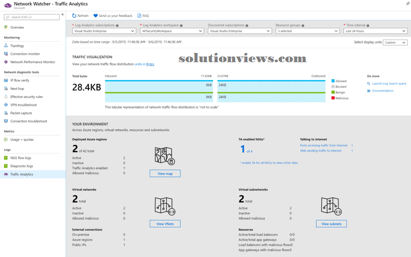Viewport: 411px width, 257px height.
Task: Click the Next hop icon
Action: coord(6,88)
